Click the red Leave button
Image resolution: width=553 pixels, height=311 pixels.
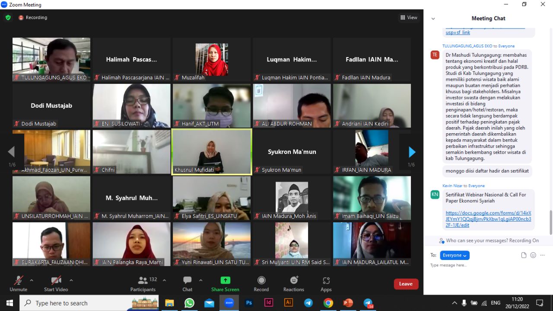pos(406,284)
